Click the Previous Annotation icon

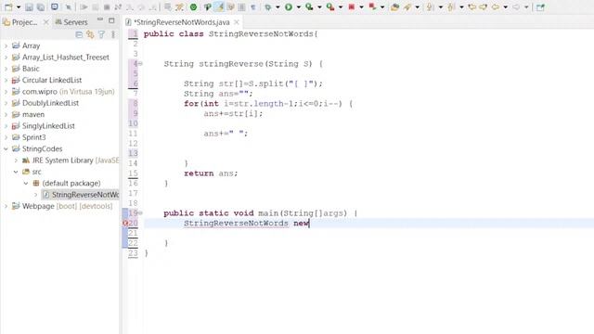[x=451, y=6]
